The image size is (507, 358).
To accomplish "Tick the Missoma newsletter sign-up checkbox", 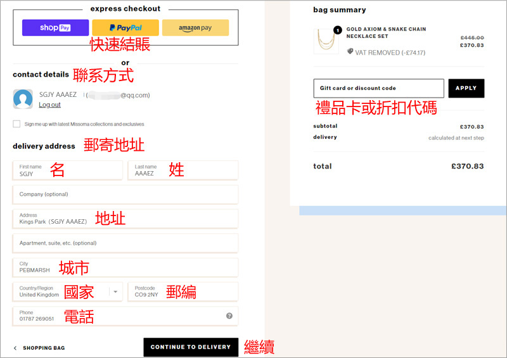I will (x=16, y=124).
